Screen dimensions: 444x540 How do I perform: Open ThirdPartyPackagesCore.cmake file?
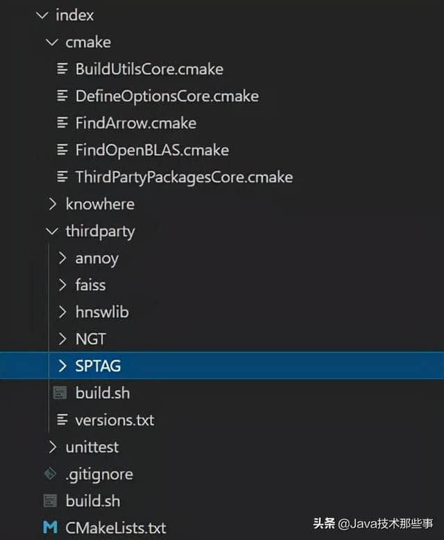(x=183, y=177)
